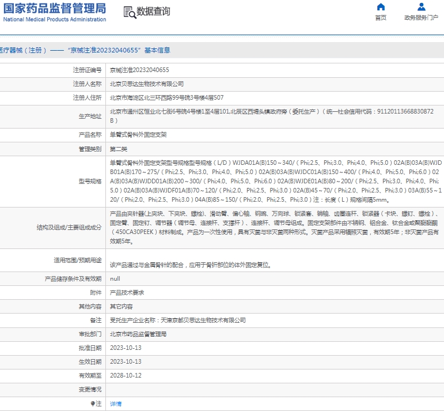Click expiry date 2028-10-12
The height and width of the screenshot is (411, 444).
126,376
